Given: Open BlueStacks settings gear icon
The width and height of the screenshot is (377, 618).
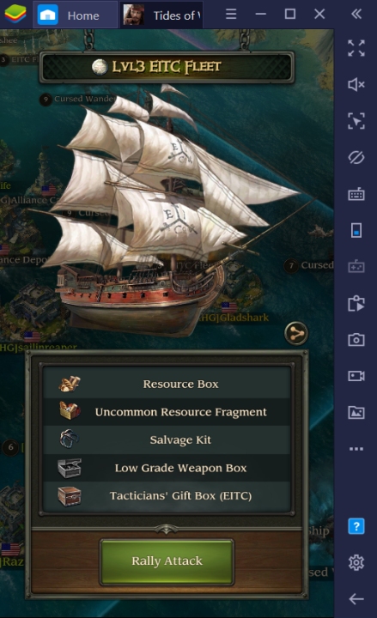Looking at the screenshot, I should (356, 562).
